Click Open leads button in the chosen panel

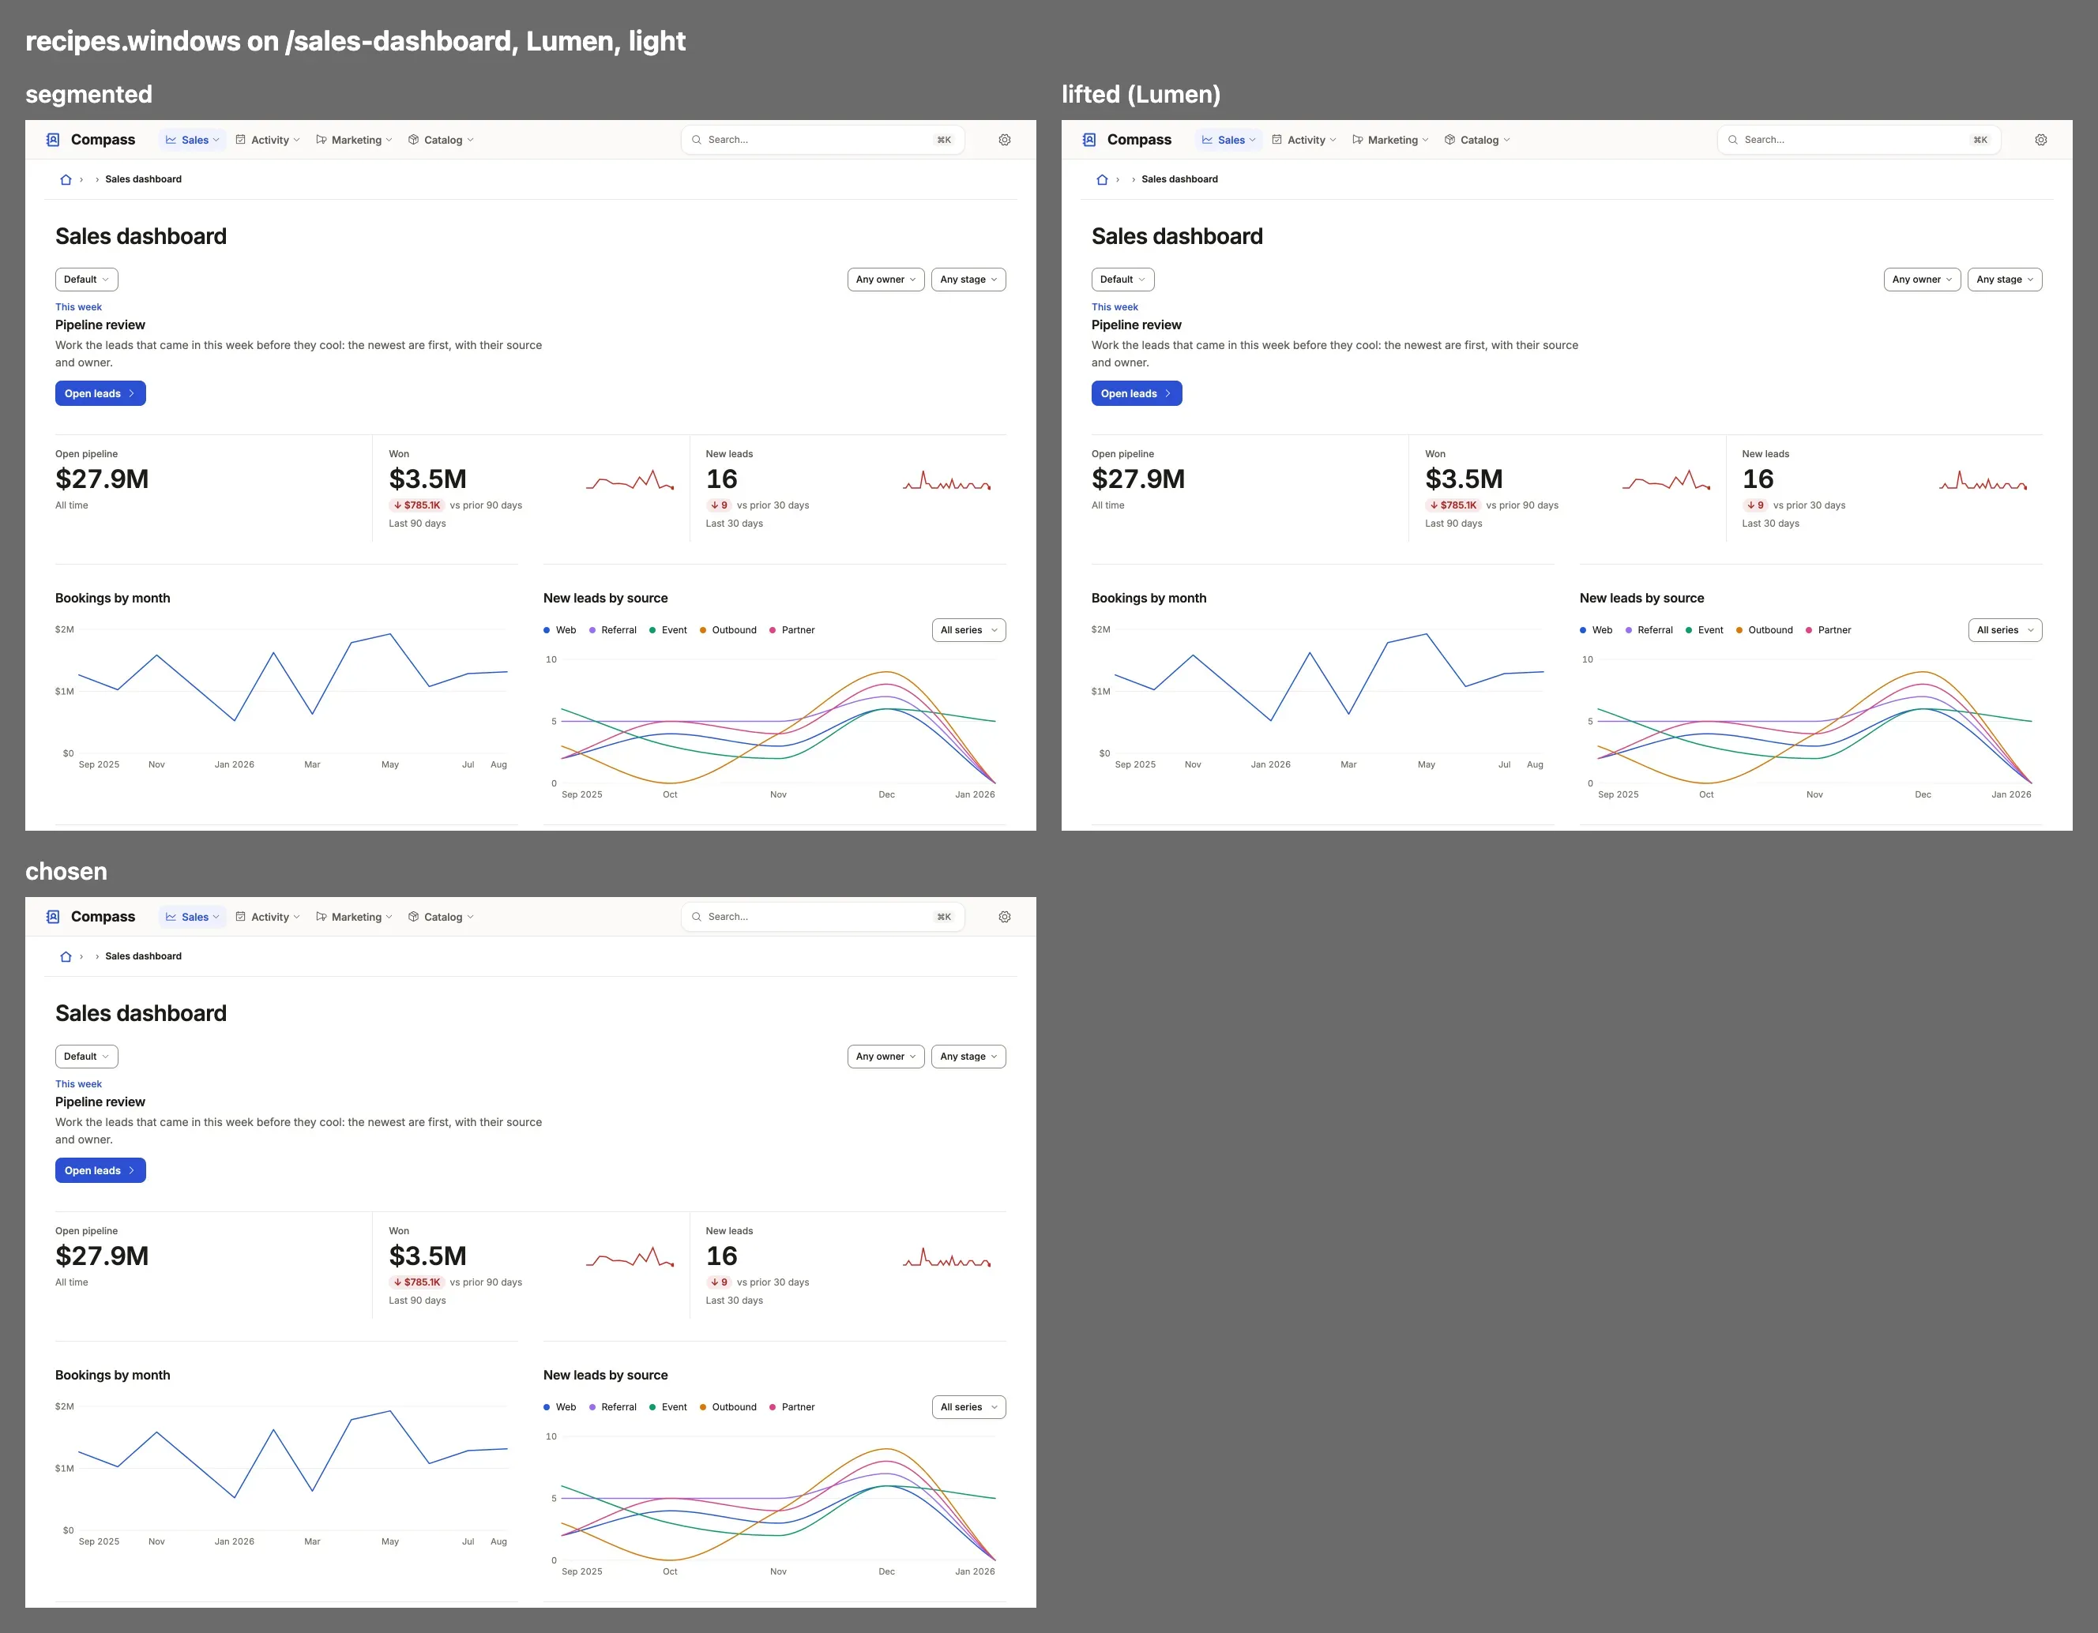click(x=100, y=1171)
